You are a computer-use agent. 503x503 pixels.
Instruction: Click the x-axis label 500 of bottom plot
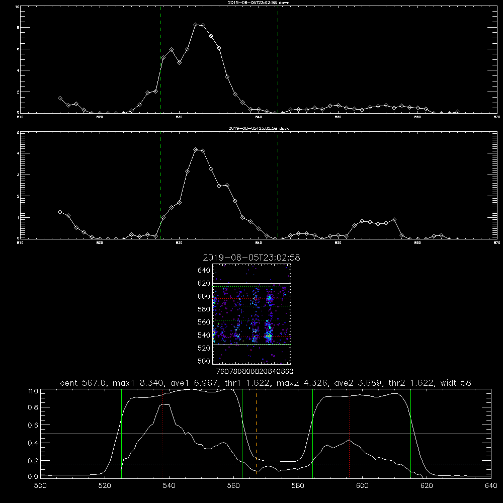(x=40, y=486)
